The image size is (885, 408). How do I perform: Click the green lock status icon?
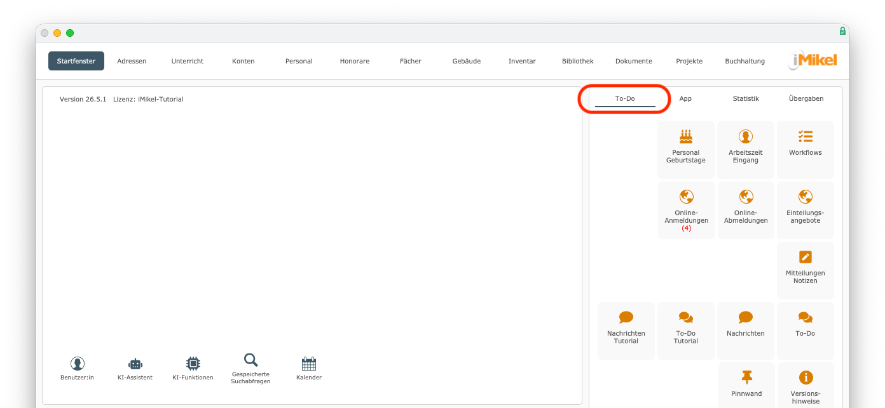pyautogui.click(x=842, y=31)
